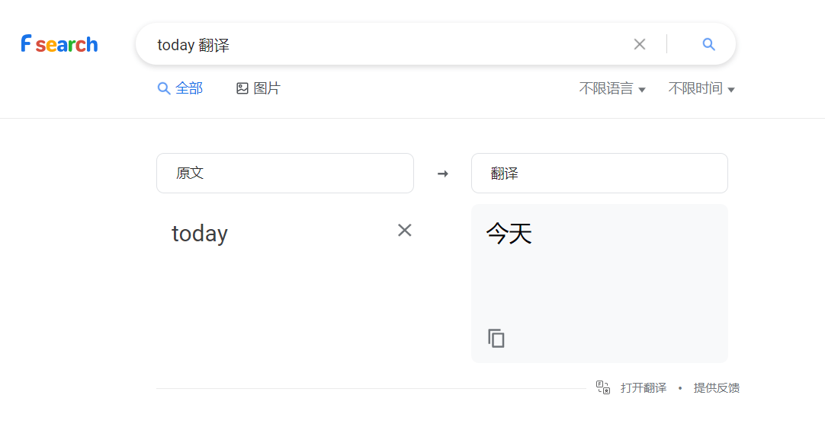Click the blue magnifier search icon
This screenshot has width=825, height=427.
tap(708, 44)
